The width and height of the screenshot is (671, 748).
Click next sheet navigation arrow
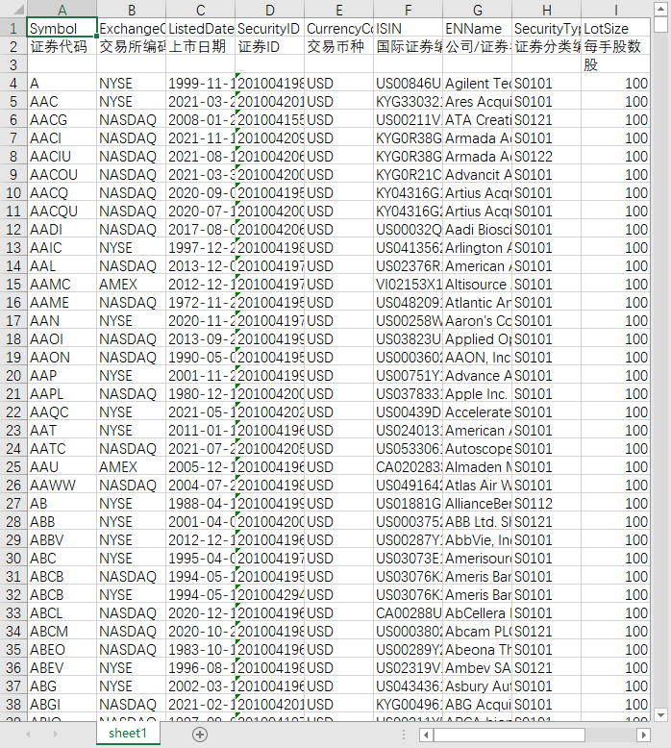pyautogui.click(x=56, y=735)
